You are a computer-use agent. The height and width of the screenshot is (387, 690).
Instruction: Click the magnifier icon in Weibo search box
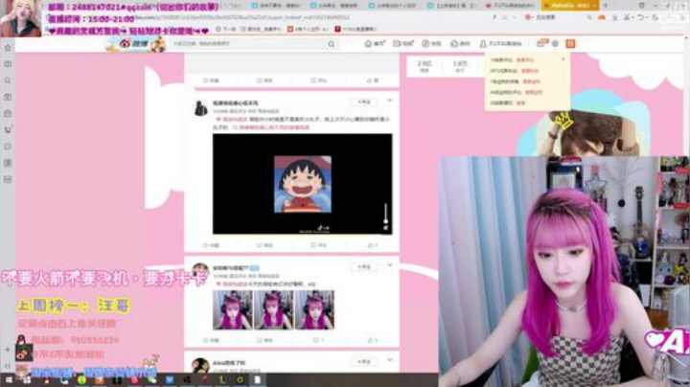point(331,44)
